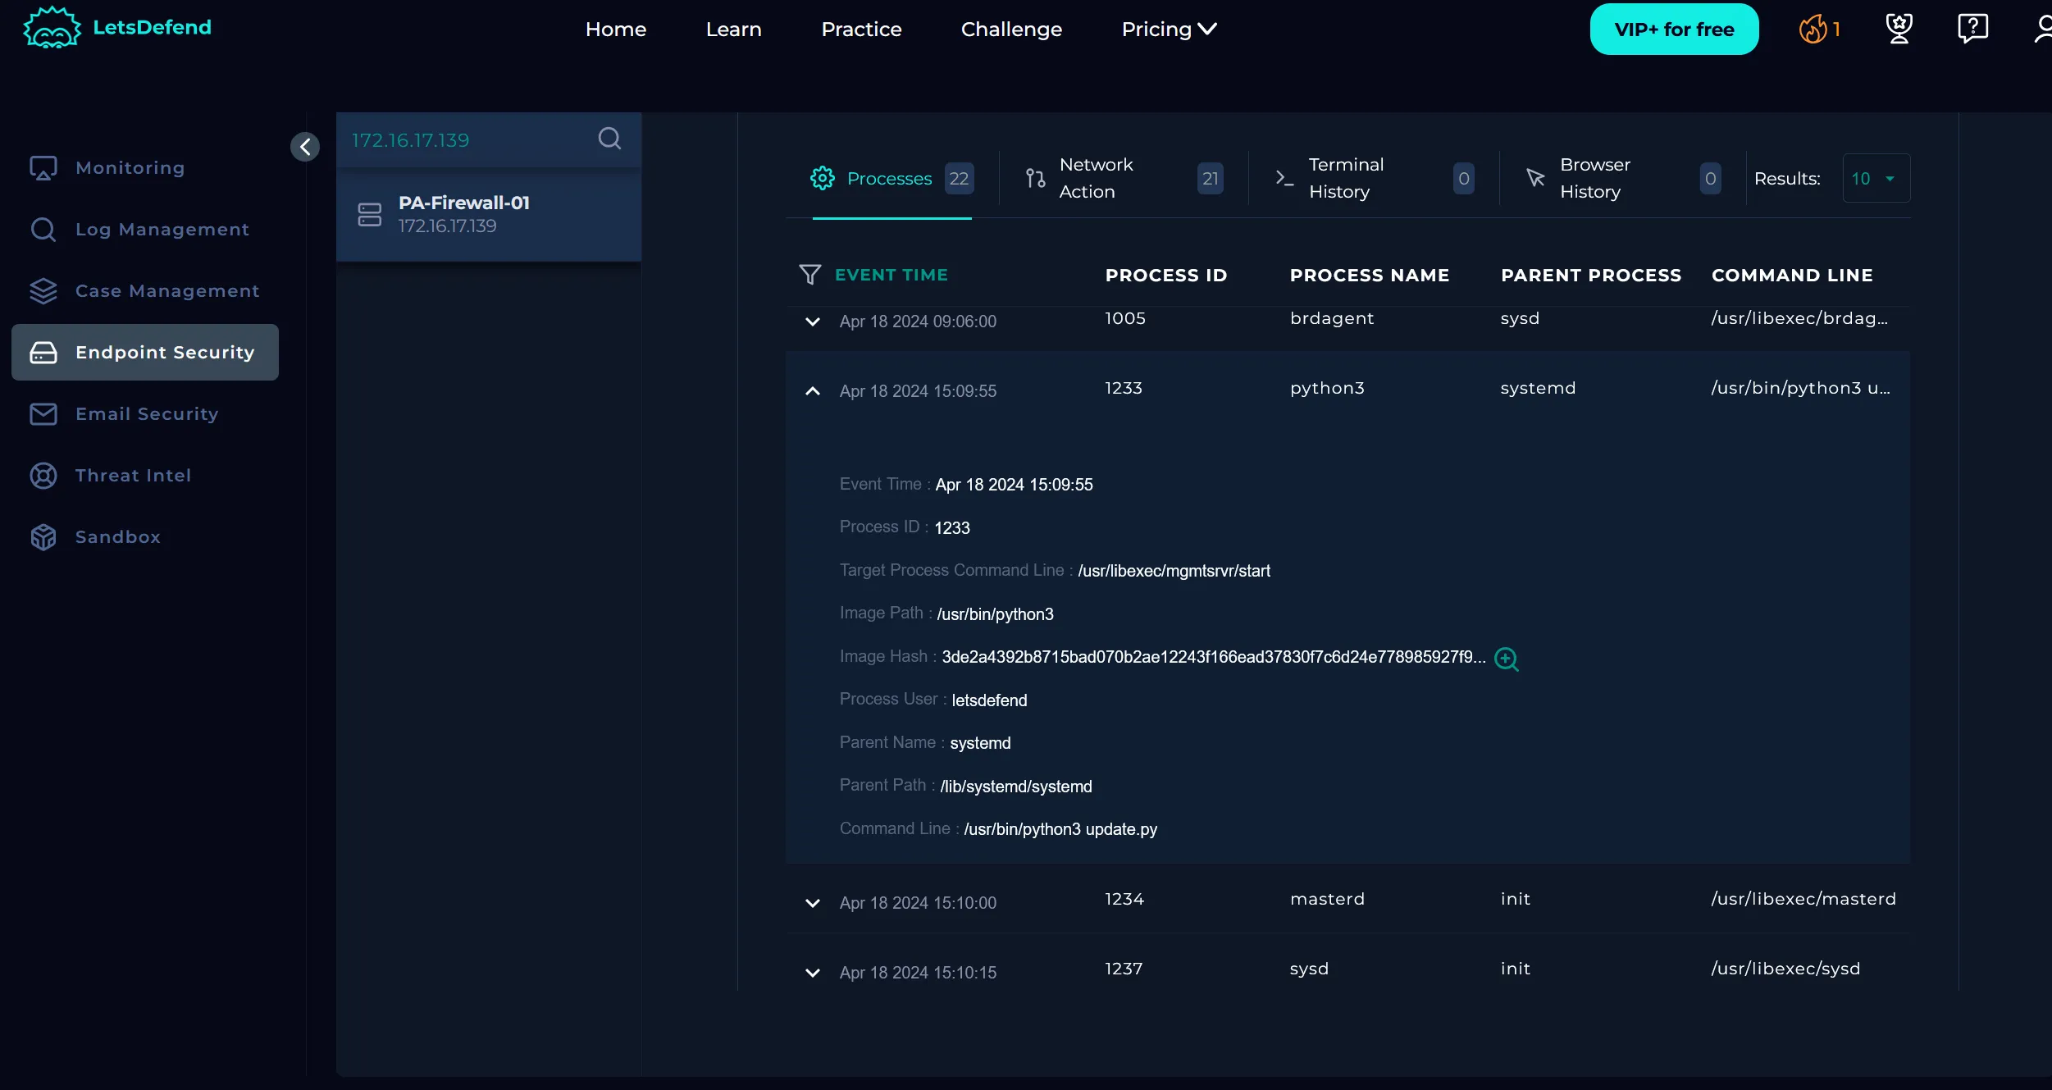This screenshot has width=2052, height=1090.
Task: Click the image hash lookup magnifier icon
Action: click(x=1506, y=659)
